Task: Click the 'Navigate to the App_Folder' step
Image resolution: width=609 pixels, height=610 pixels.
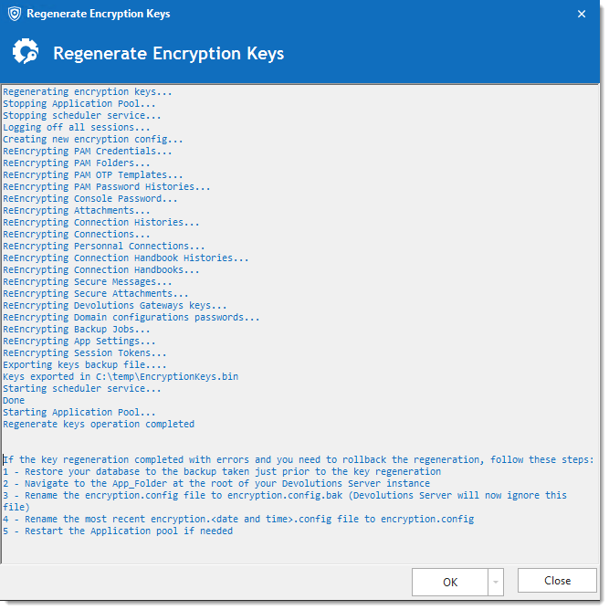Action: click(216, 483)
